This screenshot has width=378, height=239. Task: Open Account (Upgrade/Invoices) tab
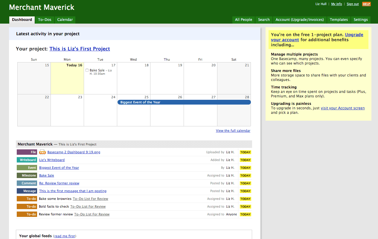pos(300,20)
